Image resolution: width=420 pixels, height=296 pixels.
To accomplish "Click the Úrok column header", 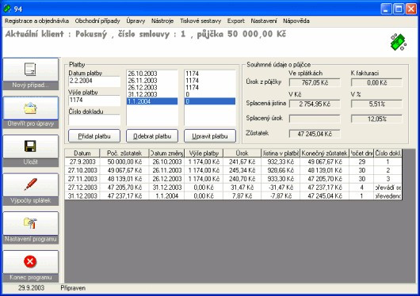I will (242, 153).
